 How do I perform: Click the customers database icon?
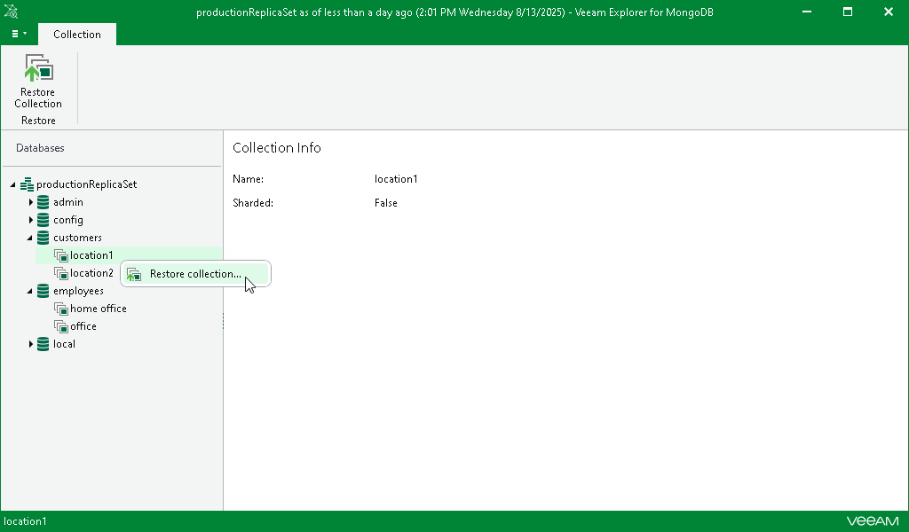tap(43, 238)
